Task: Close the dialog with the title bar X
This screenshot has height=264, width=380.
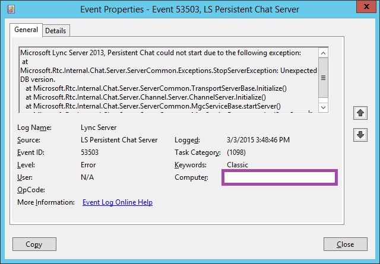Action: (366, 8)
